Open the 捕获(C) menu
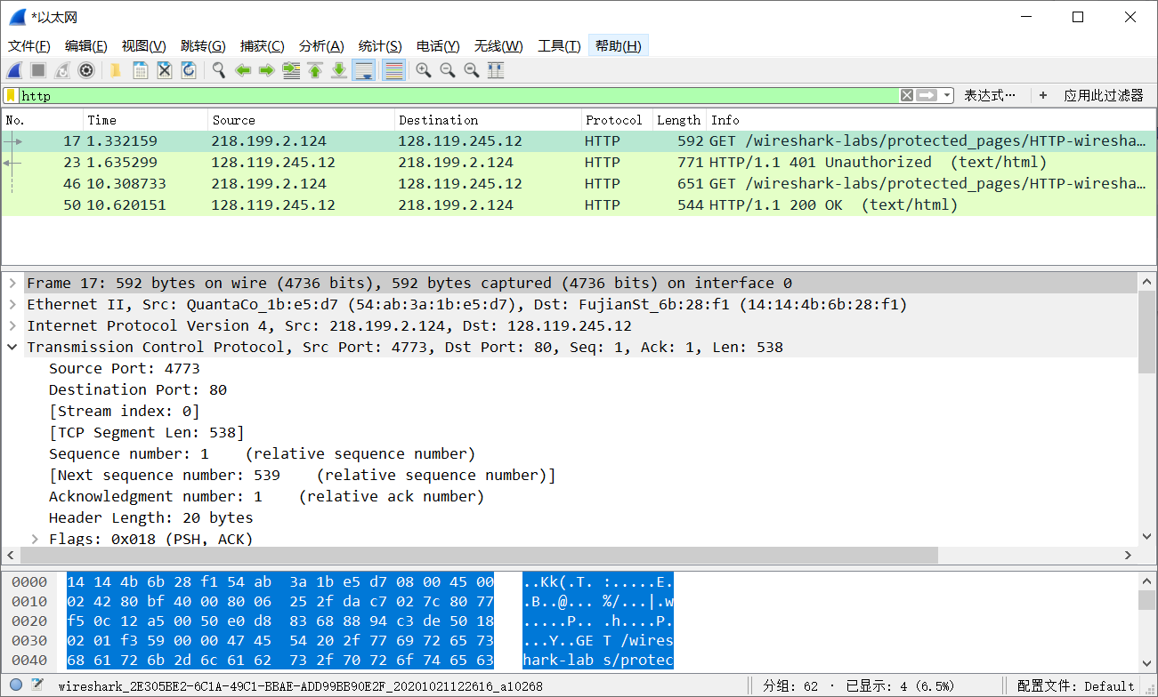The width and height of the screenshot is (1158, 697). coord(263,46)
